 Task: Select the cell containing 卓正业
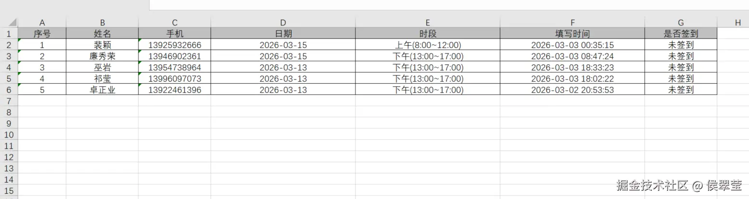102,90
